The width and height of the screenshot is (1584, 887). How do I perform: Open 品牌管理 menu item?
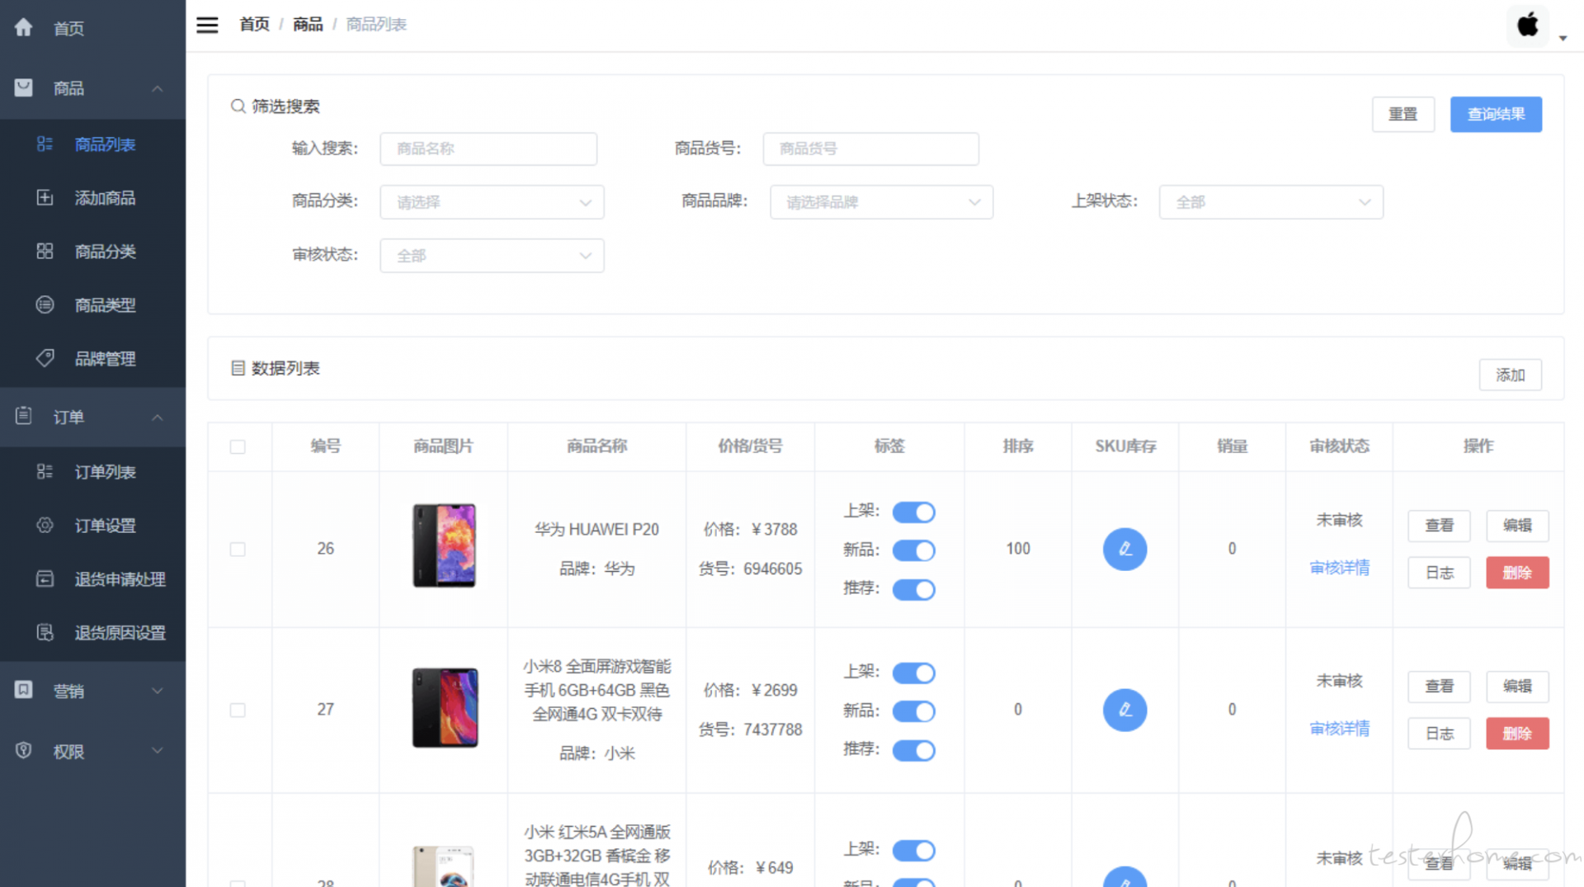click(x=92, y=359)
